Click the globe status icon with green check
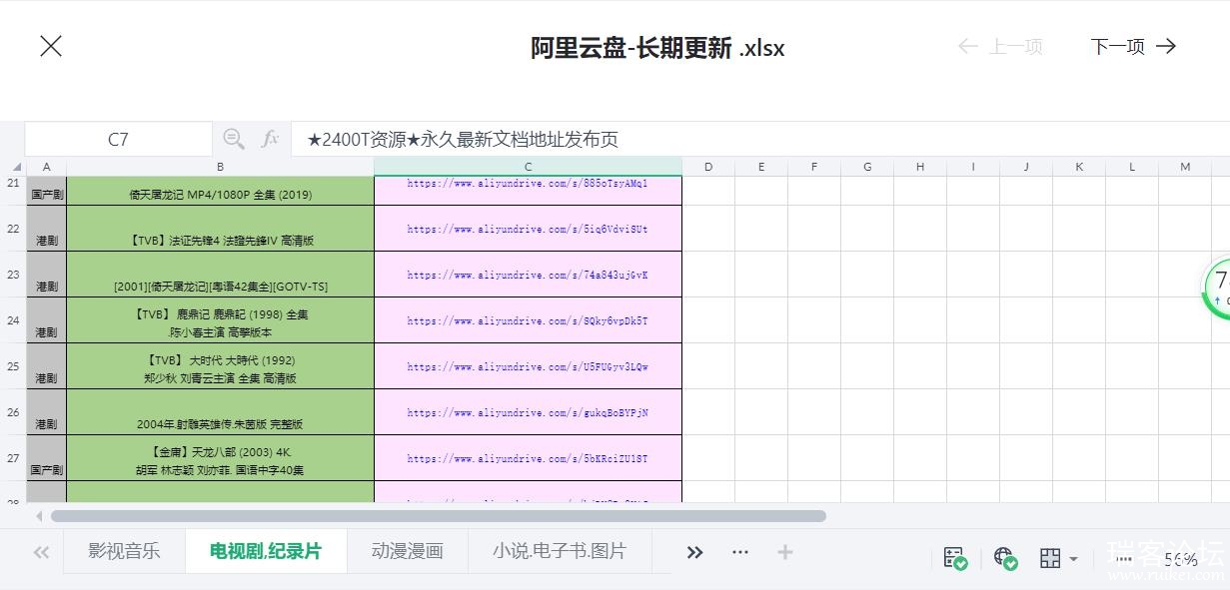This screenshot has height=590, width=1230. coord(1005,558)
